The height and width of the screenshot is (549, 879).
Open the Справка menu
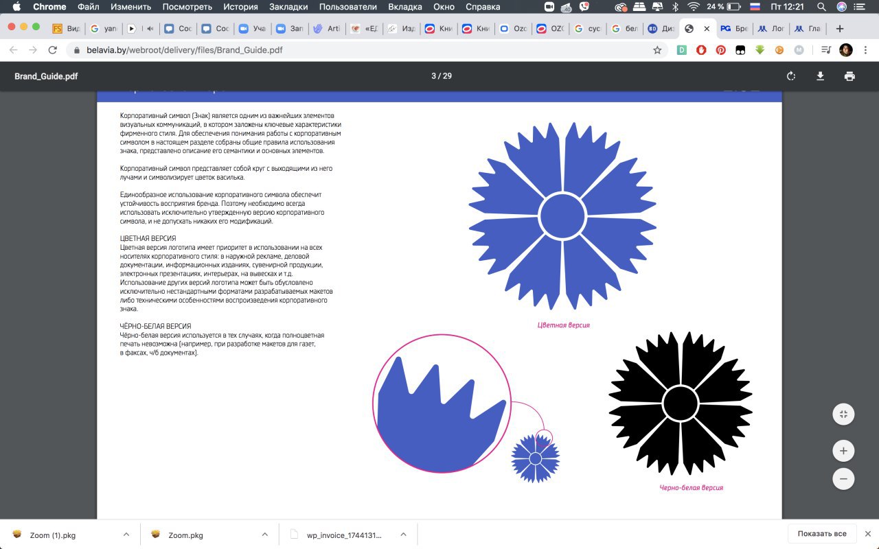pos(483,7)
